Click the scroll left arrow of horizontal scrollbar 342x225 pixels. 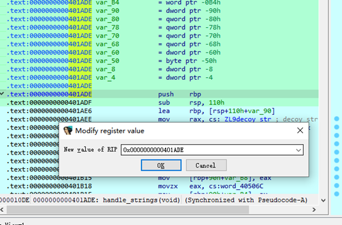pyautogui.click(x=2, y=210)
